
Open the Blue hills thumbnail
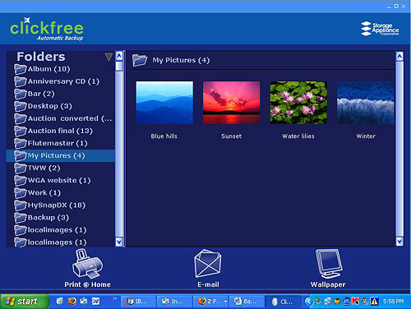(x=164, y=103)
